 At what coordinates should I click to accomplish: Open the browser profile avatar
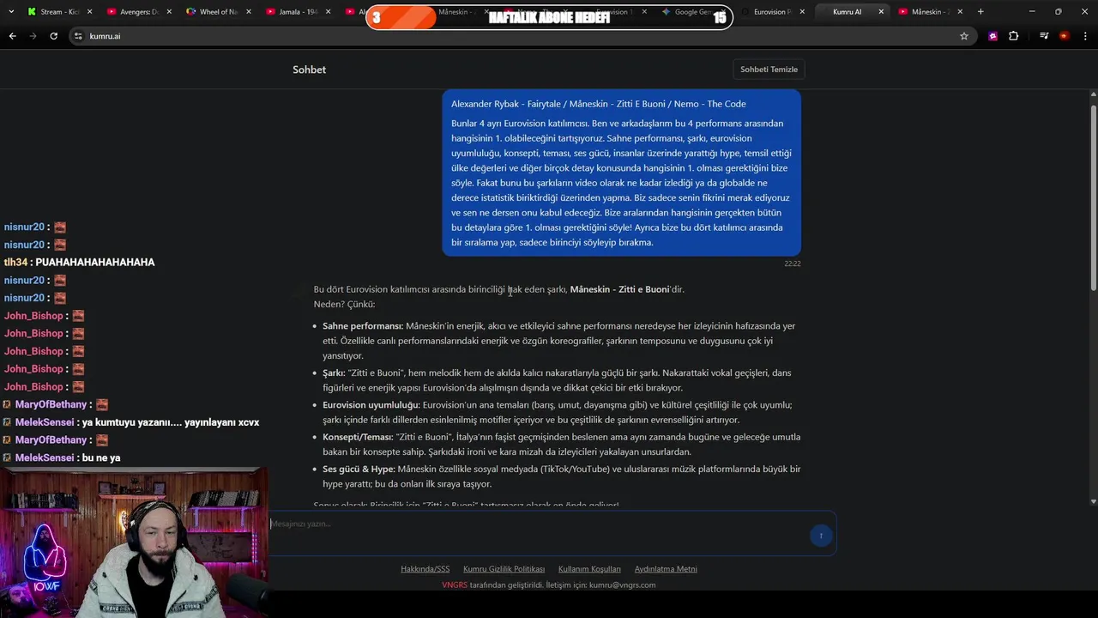[x=1065, y=36]
